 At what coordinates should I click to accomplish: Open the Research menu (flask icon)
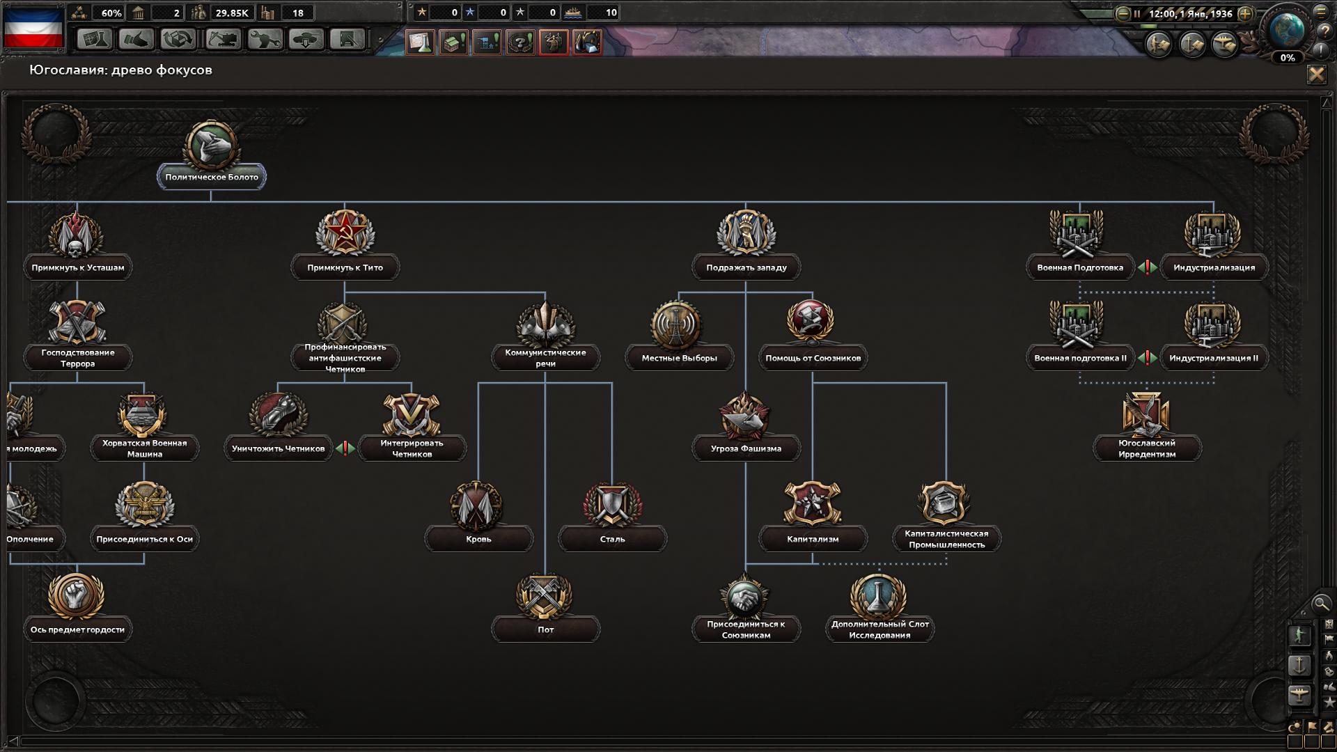(x=94, y=39)
